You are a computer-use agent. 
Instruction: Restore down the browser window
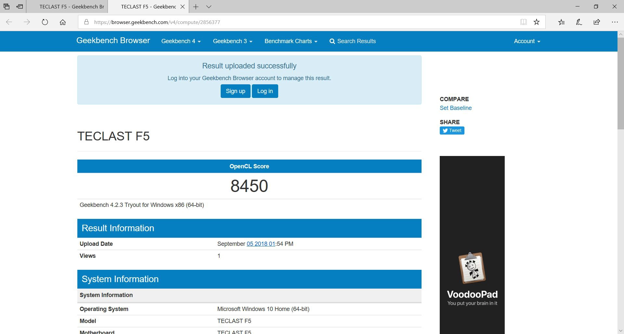[x=596, y=6]
